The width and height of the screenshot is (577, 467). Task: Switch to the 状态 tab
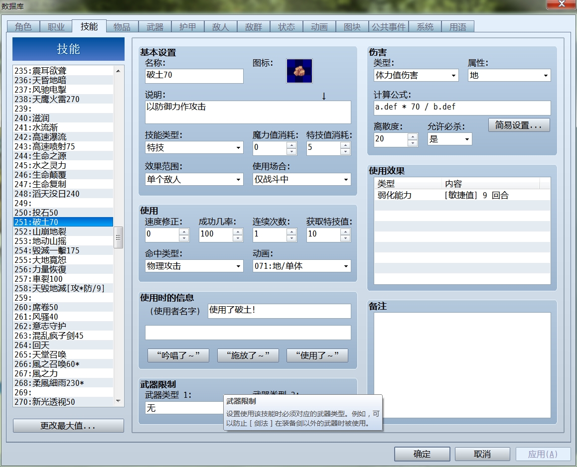coord(287,27)
